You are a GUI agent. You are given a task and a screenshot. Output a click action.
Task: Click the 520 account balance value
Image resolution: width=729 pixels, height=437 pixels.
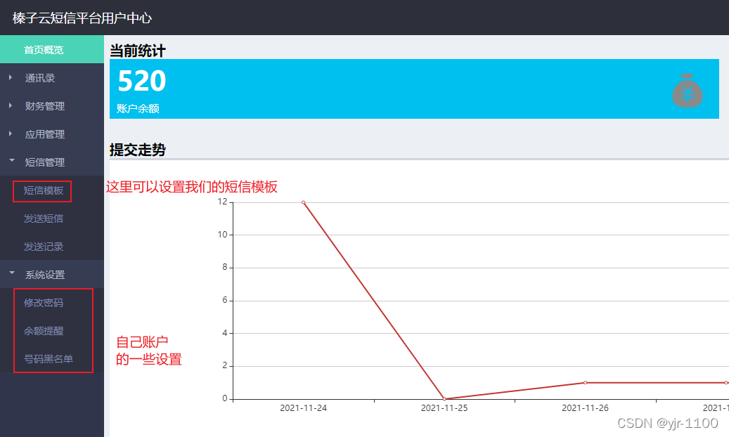coord(142,81)
